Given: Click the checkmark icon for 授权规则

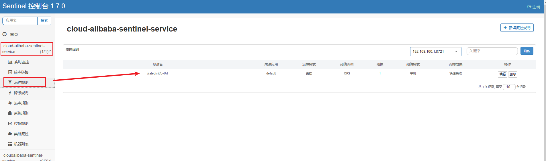Looking at the screenshot, I should tap(10, 123).
